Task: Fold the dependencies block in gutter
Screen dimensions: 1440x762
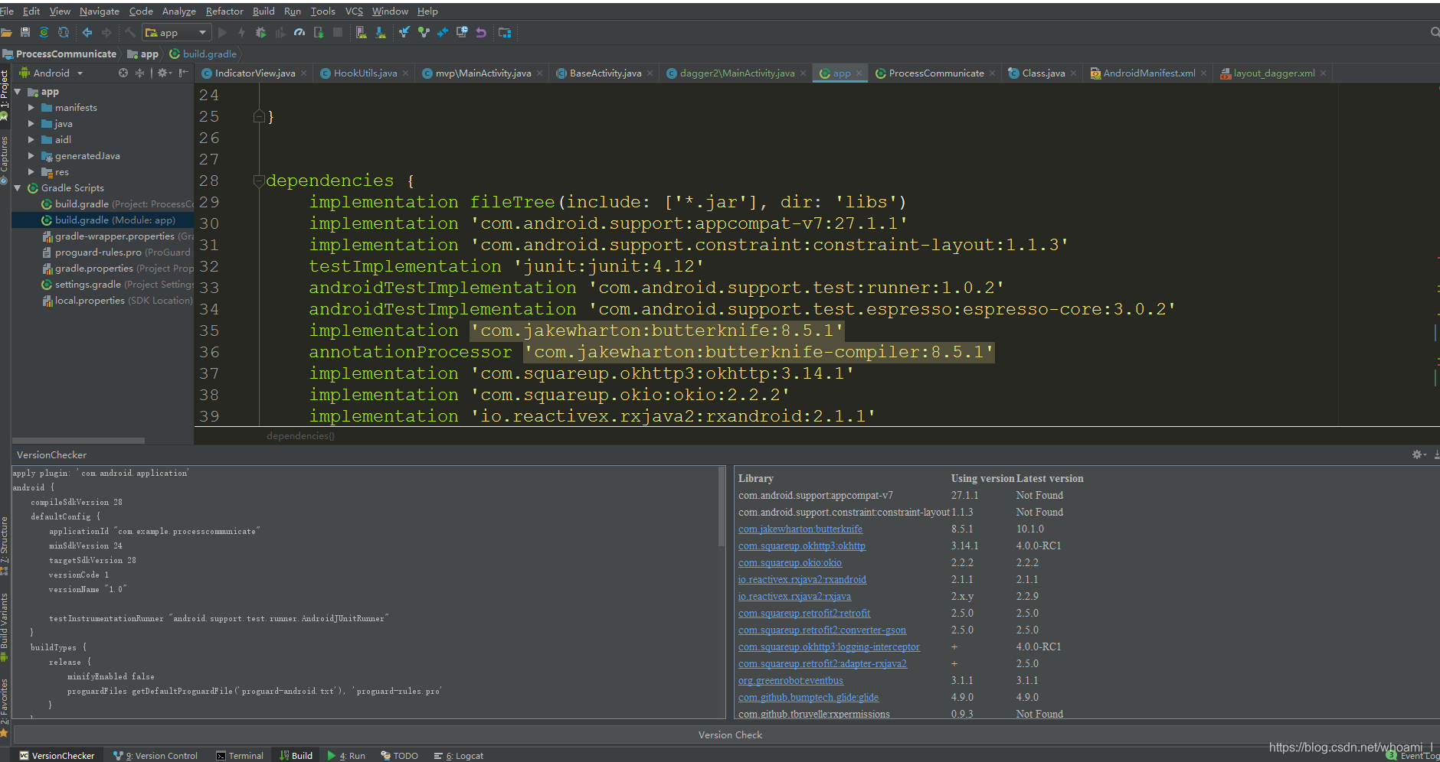Action: (259, 181)
